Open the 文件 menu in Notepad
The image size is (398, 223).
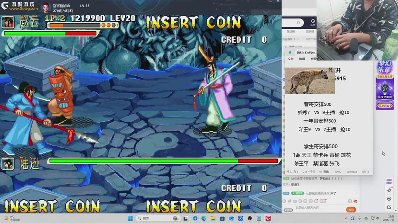pos(291,59)
